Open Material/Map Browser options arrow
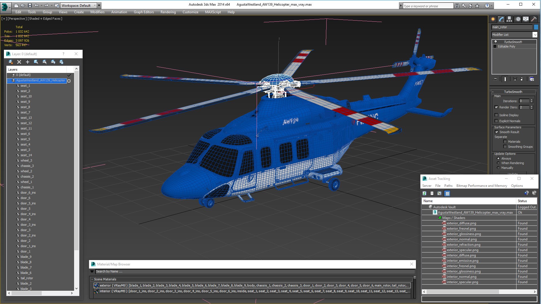This screenshot has height=304, width=541. tap(92, 272)
